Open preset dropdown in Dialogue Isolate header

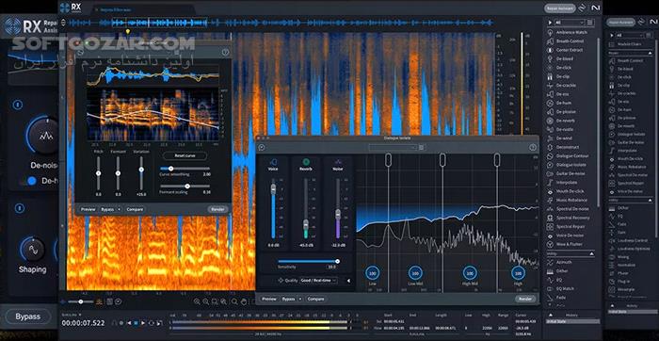(394, 147)
